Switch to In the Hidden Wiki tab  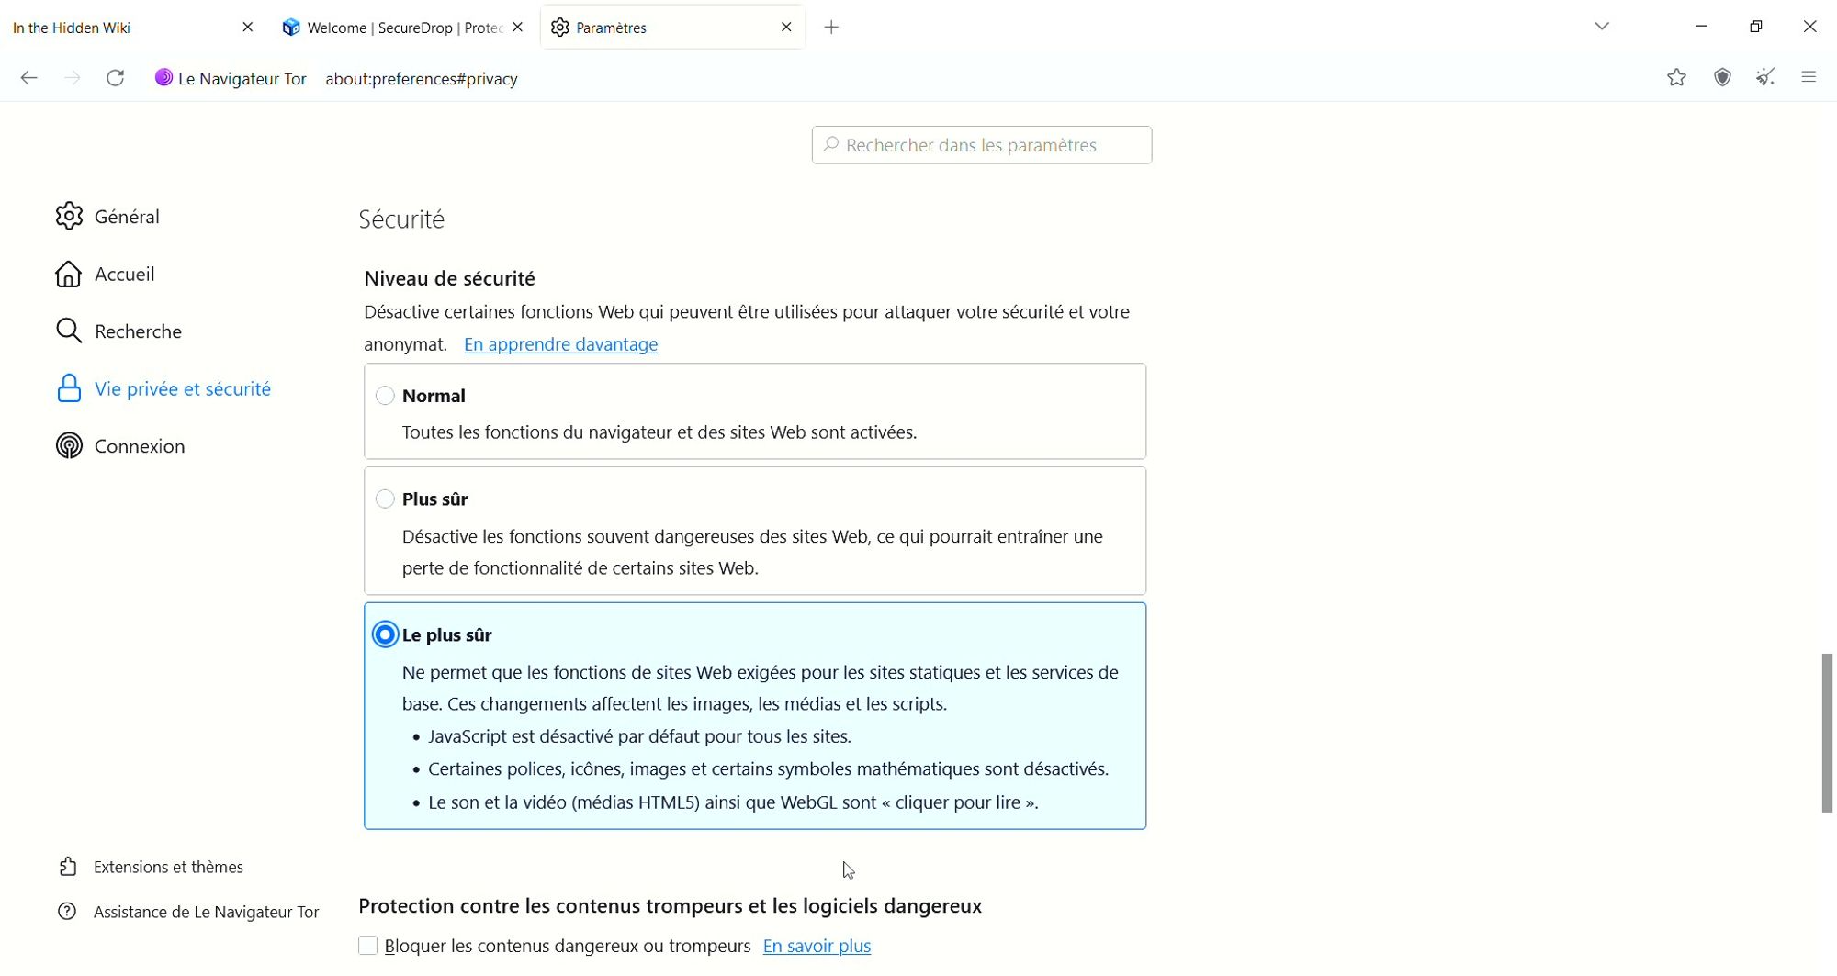tap(133, 28)
